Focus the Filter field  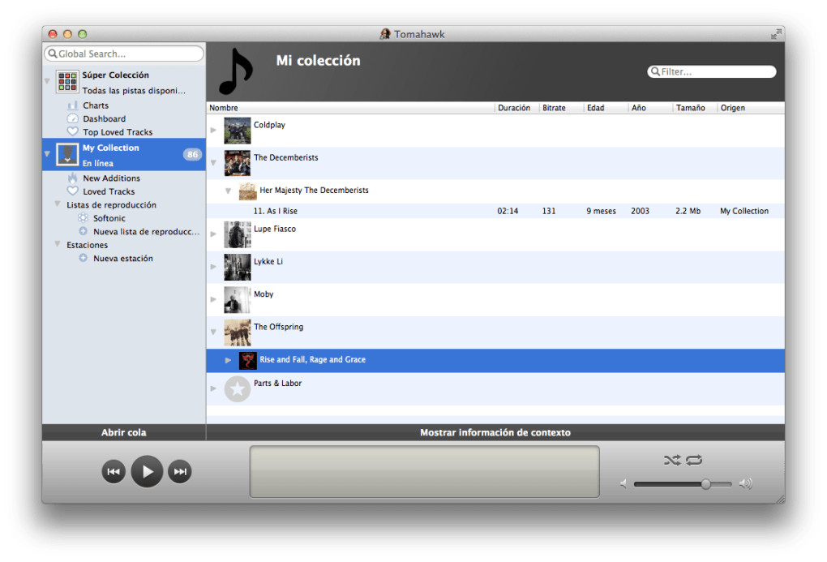pos(712,71)
